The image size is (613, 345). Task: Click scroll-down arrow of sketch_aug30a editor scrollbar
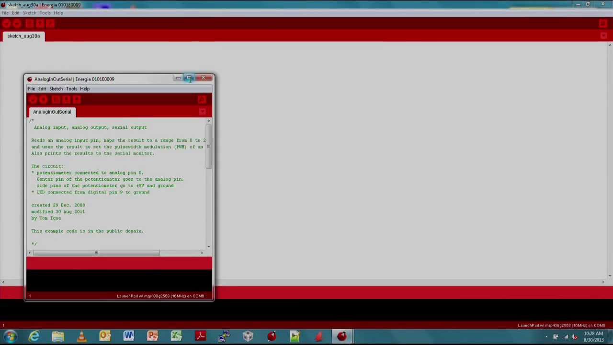click(x=610, y=276)
